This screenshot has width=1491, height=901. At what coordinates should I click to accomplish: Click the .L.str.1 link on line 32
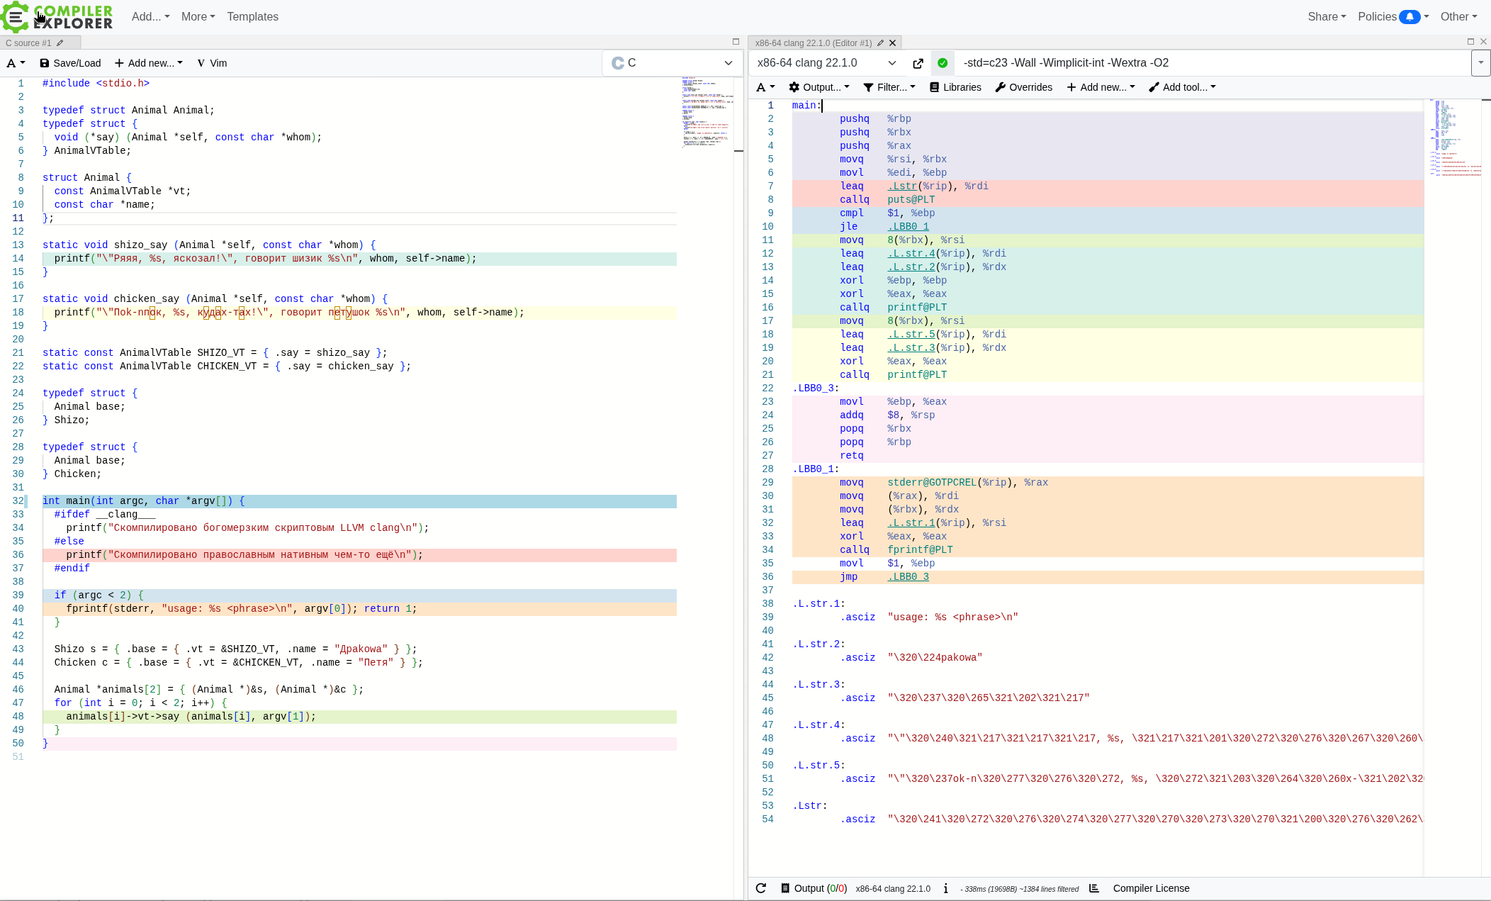pyautogui.click(x=911, y=523)
